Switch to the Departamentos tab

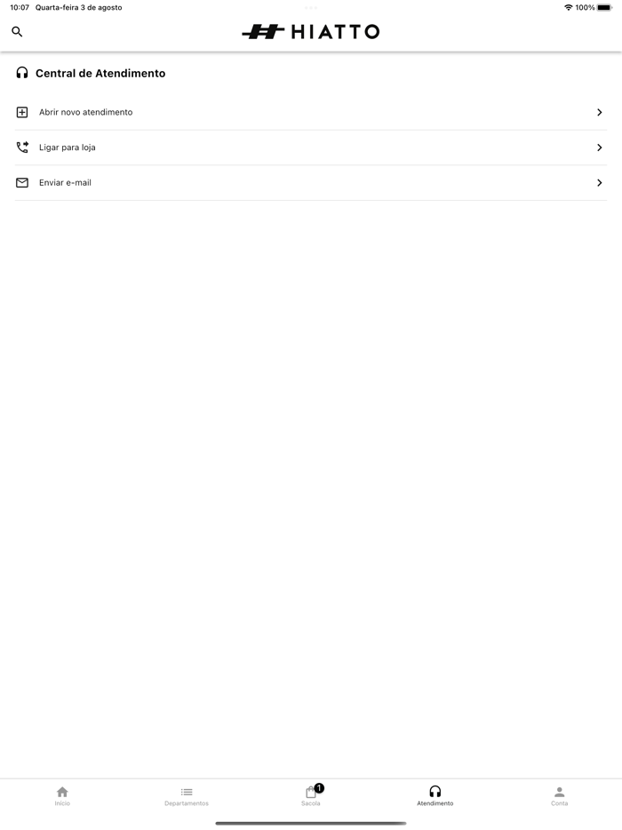(187, 795)
